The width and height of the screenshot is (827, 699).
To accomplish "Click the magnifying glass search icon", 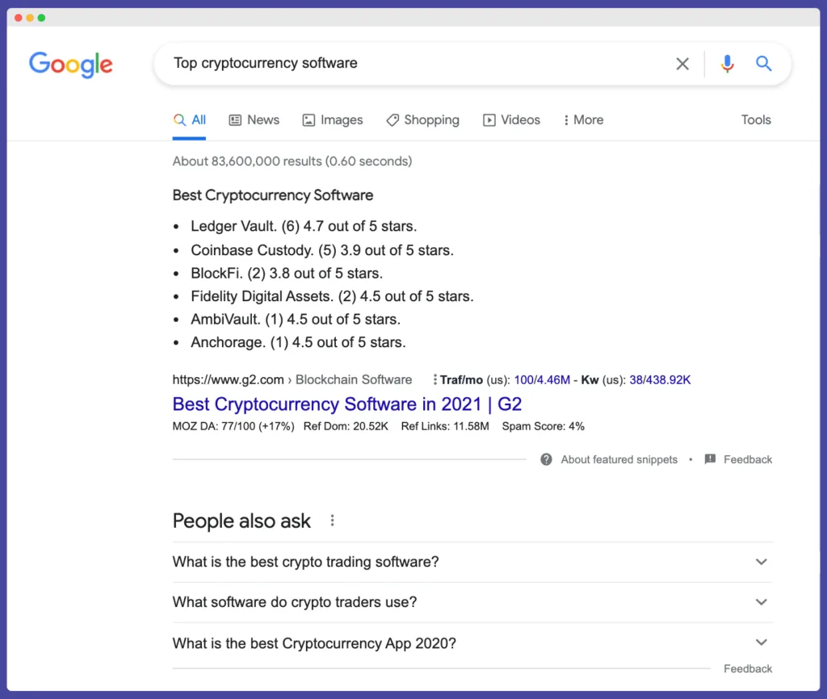I will pos(764,63).
